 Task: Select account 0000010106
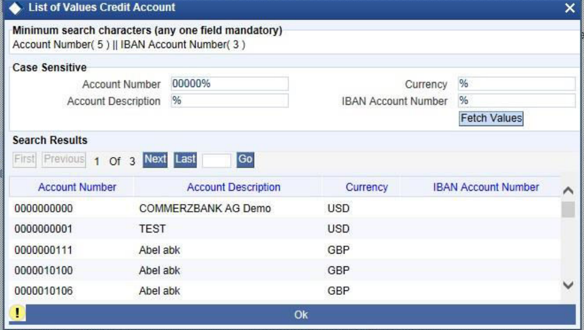[x=43, y=291]
